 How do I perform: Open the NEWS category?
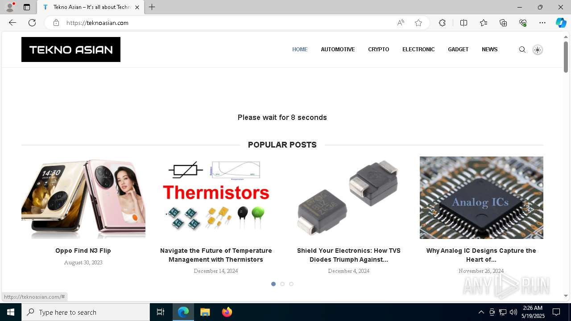pyautogui.click(x=489, y=49)
